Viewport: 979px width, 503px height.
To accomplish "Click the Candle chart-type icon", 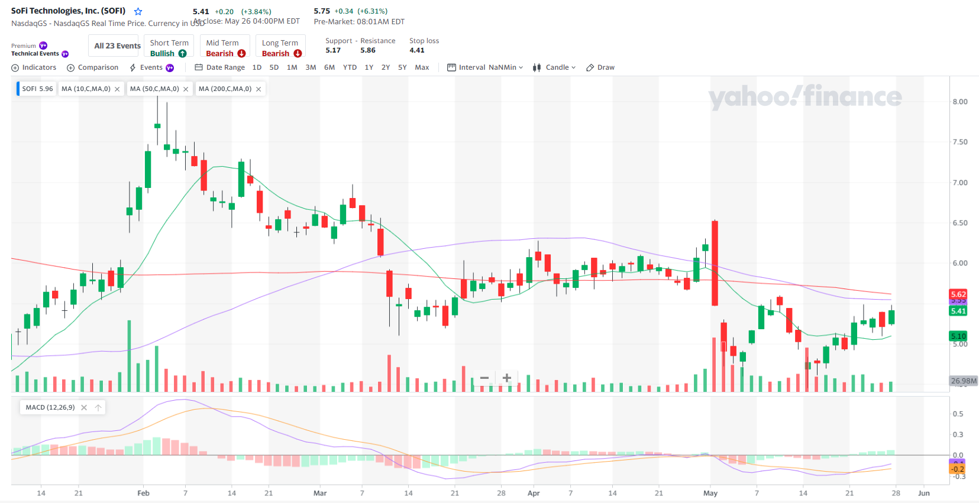I will (x=537, y=67).
